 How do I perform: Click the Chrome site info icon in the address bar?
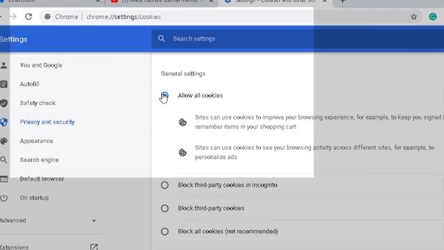coord(47,17)
